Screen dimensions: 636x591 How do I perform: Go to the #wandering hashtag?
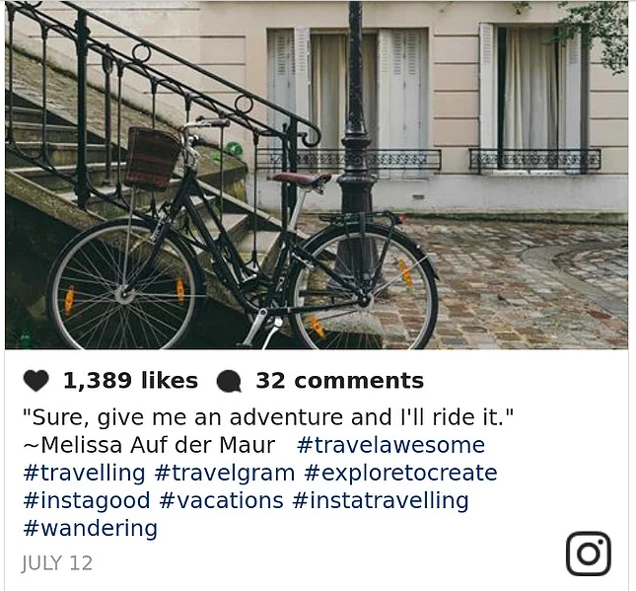pyautogui.click(x=91, y=529)
